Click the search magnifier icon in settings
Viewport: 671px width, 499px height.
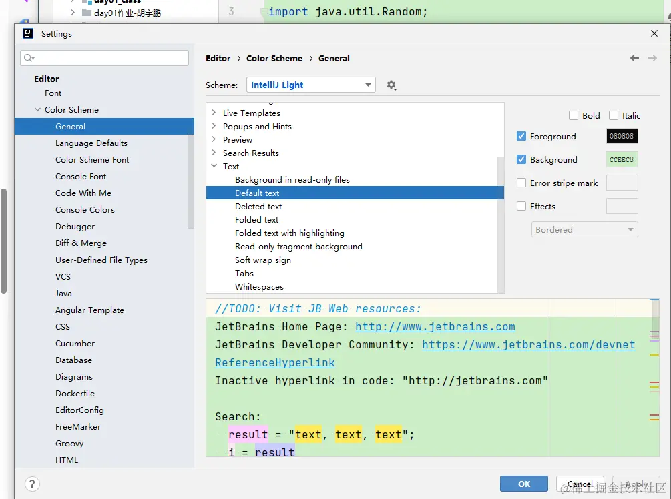[x=29, y=58]
